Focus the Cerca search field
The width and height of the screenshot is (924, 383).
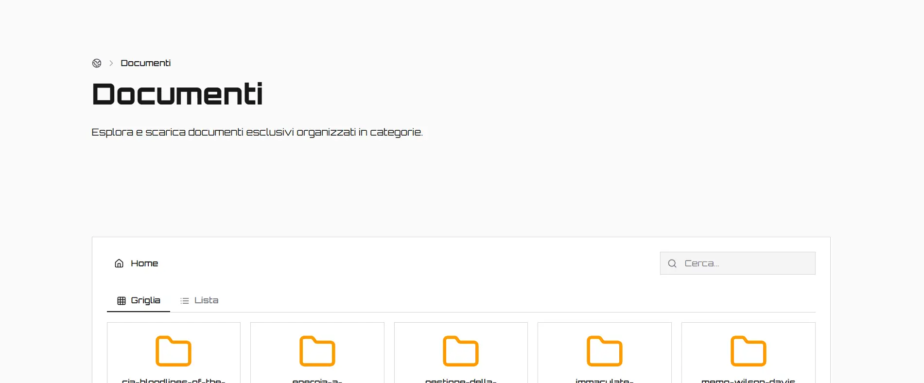pyautogui.click(x=737, y=263)
